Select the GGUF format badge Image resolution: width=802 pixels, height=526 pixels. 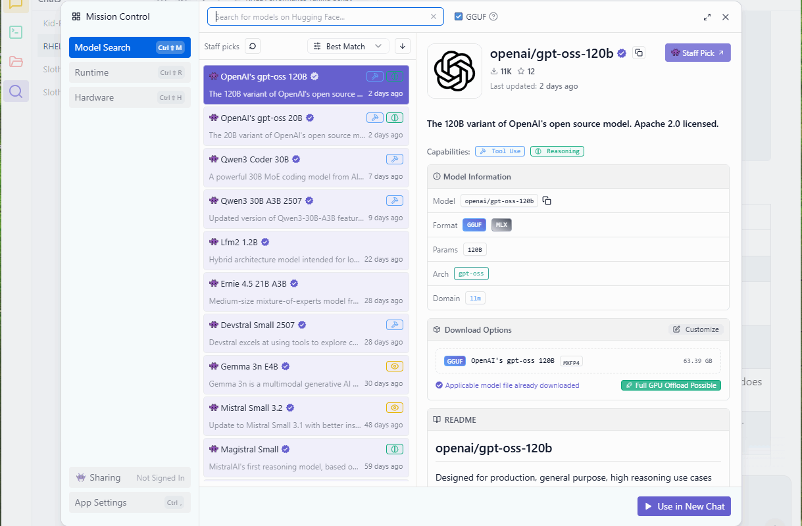pos(474,225)
